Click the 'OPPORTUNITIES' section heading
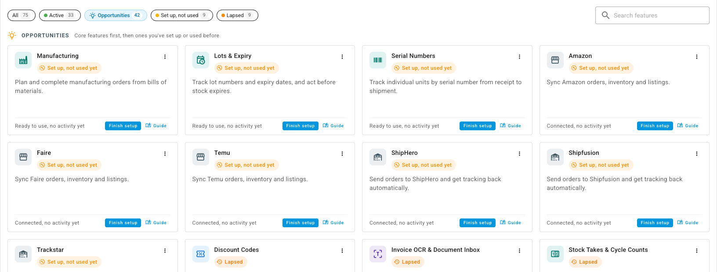The image size is (717, 272). pos(45,36)
